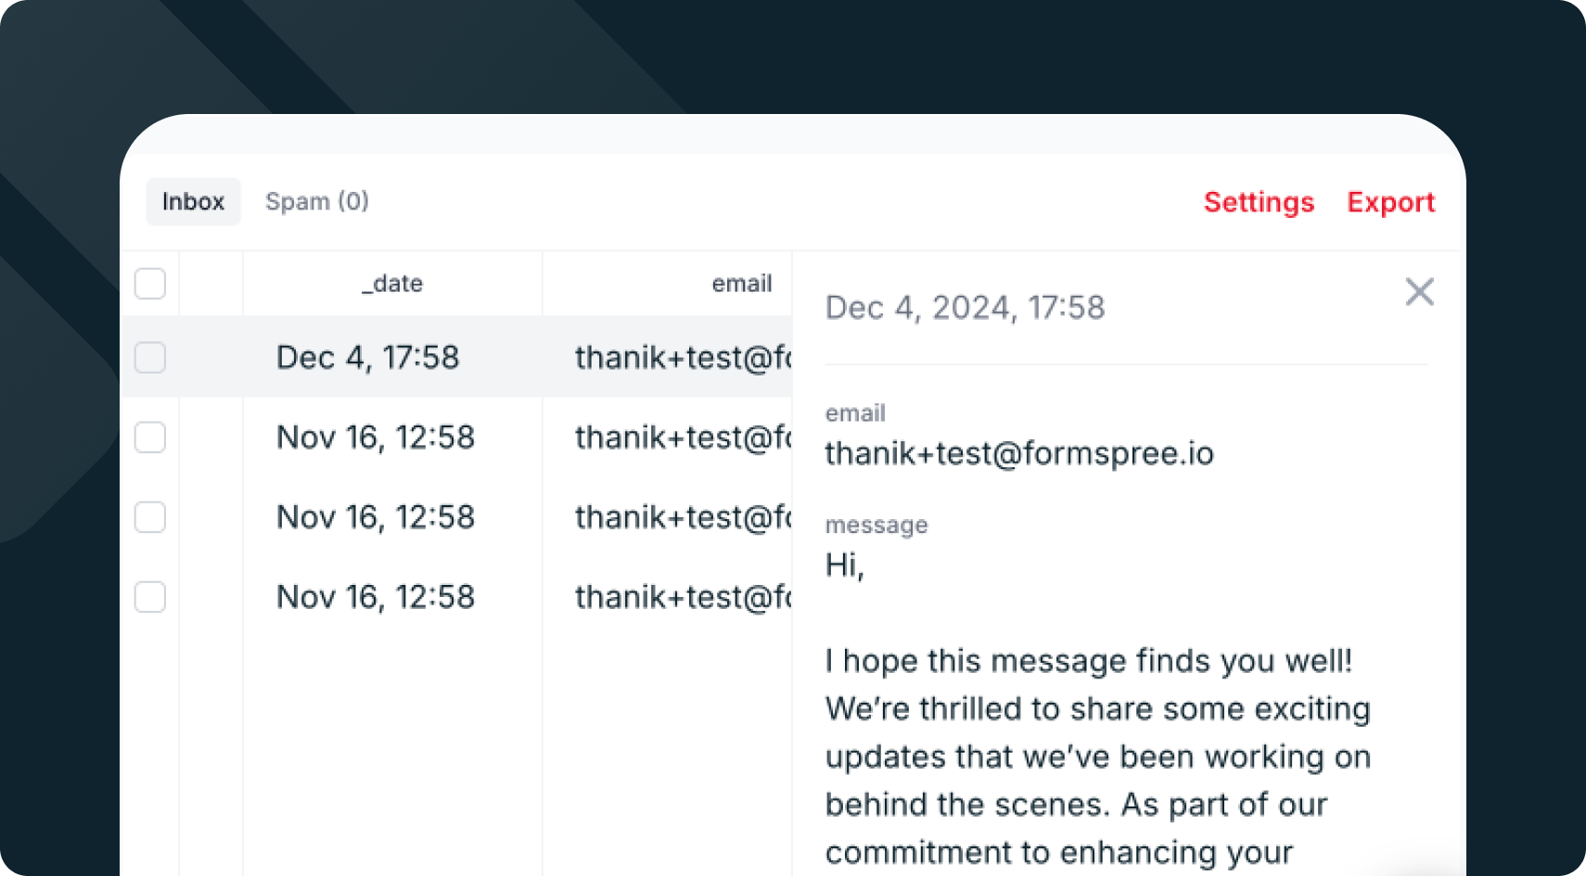Open the first Nov 16, 12:58 submission
The width and height of the screenshot is (1586, 876).
pyautogui.click(x=375, y=438)
